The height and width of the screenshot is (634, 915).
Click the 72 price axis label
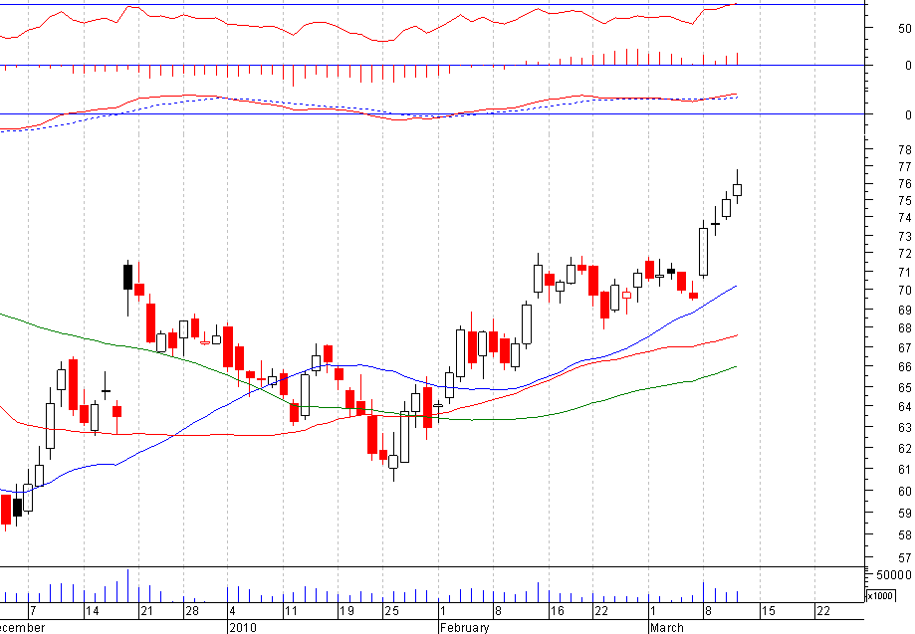[x=904, y=254]
